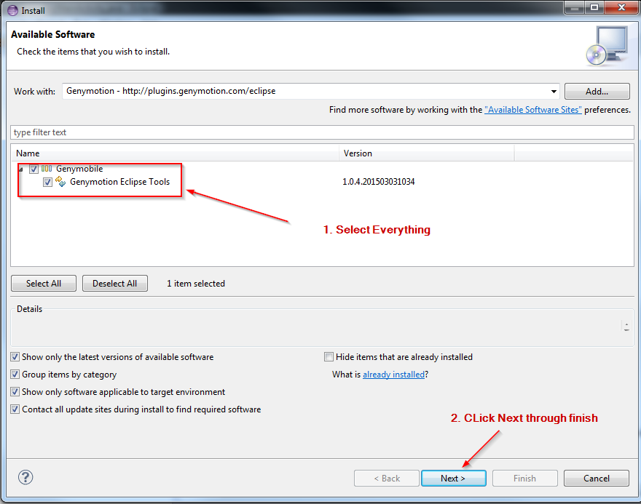This screenshot has height=504, width=641.
Task: Click the '1 item selected' status text
Action: coord(196,284)
